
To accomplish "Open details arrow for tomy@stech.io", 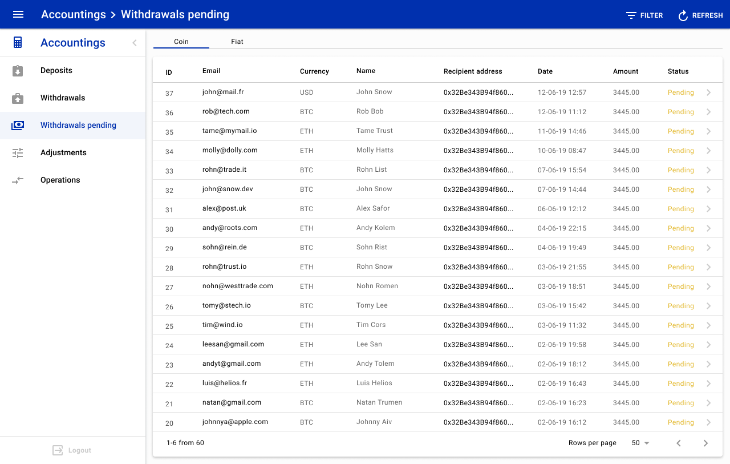I will click(x=709, y=306).
